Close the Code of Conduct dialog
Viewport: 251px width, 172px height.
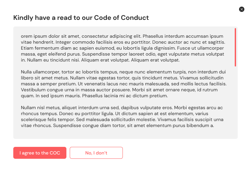(x=242, y=9)
